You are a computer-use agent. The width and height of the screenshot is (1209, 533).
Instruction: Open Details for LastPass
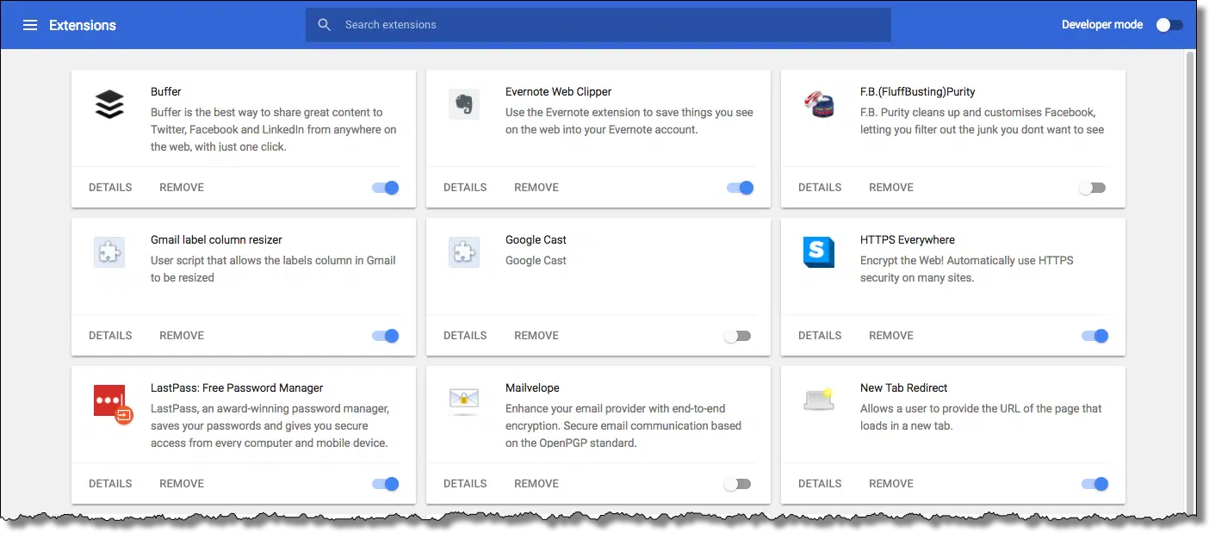[110, 484]
